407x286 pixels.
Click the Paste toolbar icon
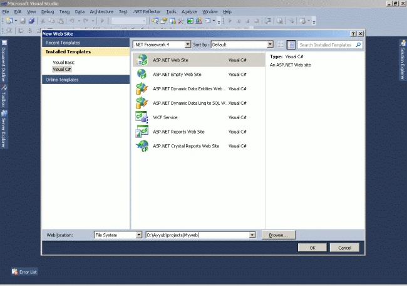pyautogui.click(x=60, y=21)
